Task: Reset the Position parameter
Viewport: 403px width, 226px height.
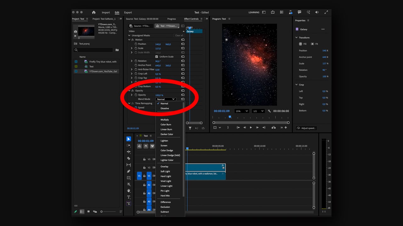Action: 183,44
